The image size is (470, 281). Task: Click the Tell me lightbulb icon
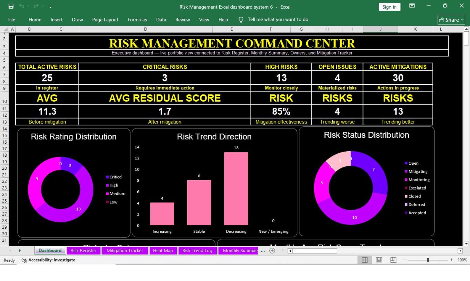point(241,20)
